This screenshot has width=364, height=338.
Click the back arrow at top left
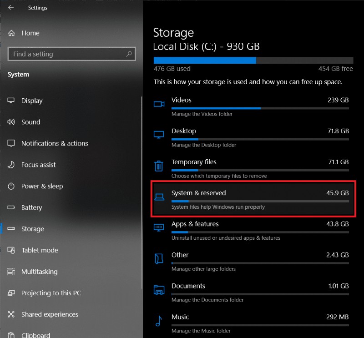[11, 7]
